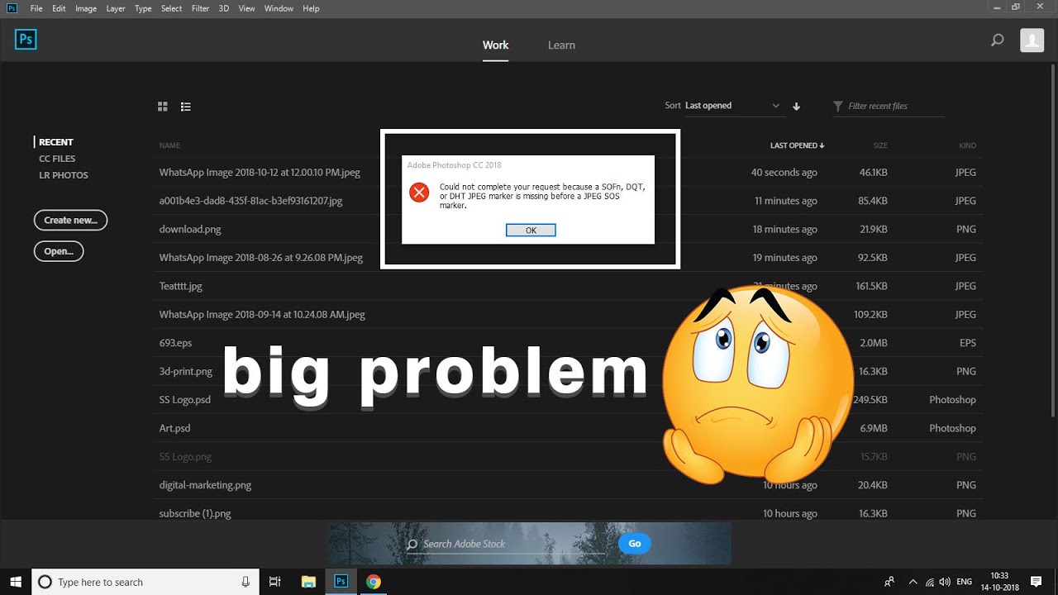Open Task View on taskbar
1058x595 pixels.
point(275,582)
